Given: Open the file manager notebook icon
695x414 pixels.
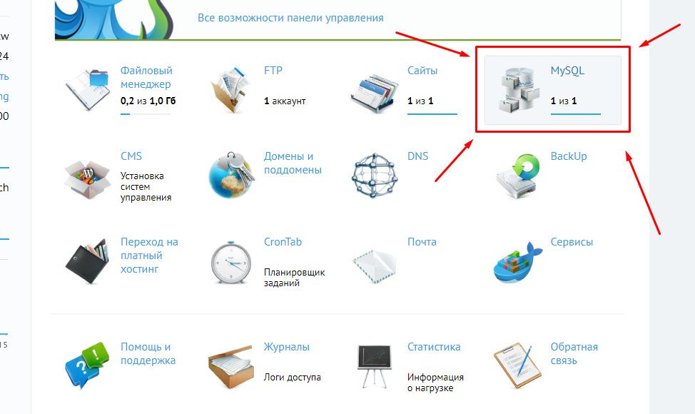Looking at the screenshot, I should (x=87, y=89).
